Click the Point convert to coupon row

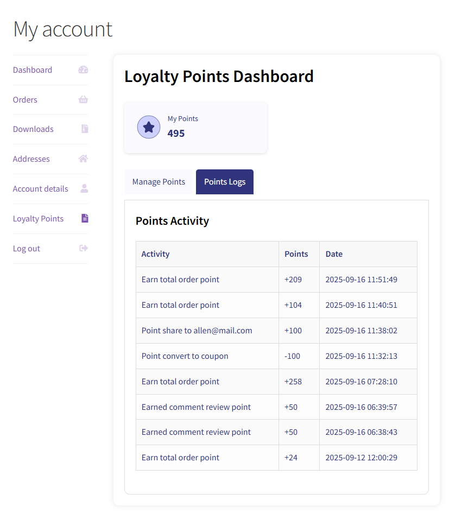[x=185, y=356]
